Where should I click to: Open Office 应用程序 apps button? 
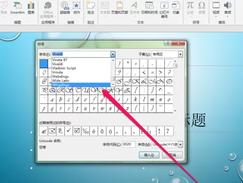[48, 10]
